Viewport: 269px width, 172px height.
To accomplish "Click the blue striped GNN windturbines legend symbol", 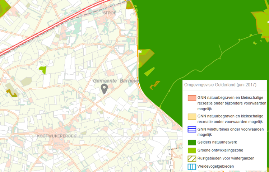I will coord(192,130).
